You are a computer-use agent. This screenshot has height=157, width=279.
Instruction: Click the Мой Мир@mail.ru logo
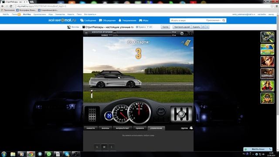[62, 20]
